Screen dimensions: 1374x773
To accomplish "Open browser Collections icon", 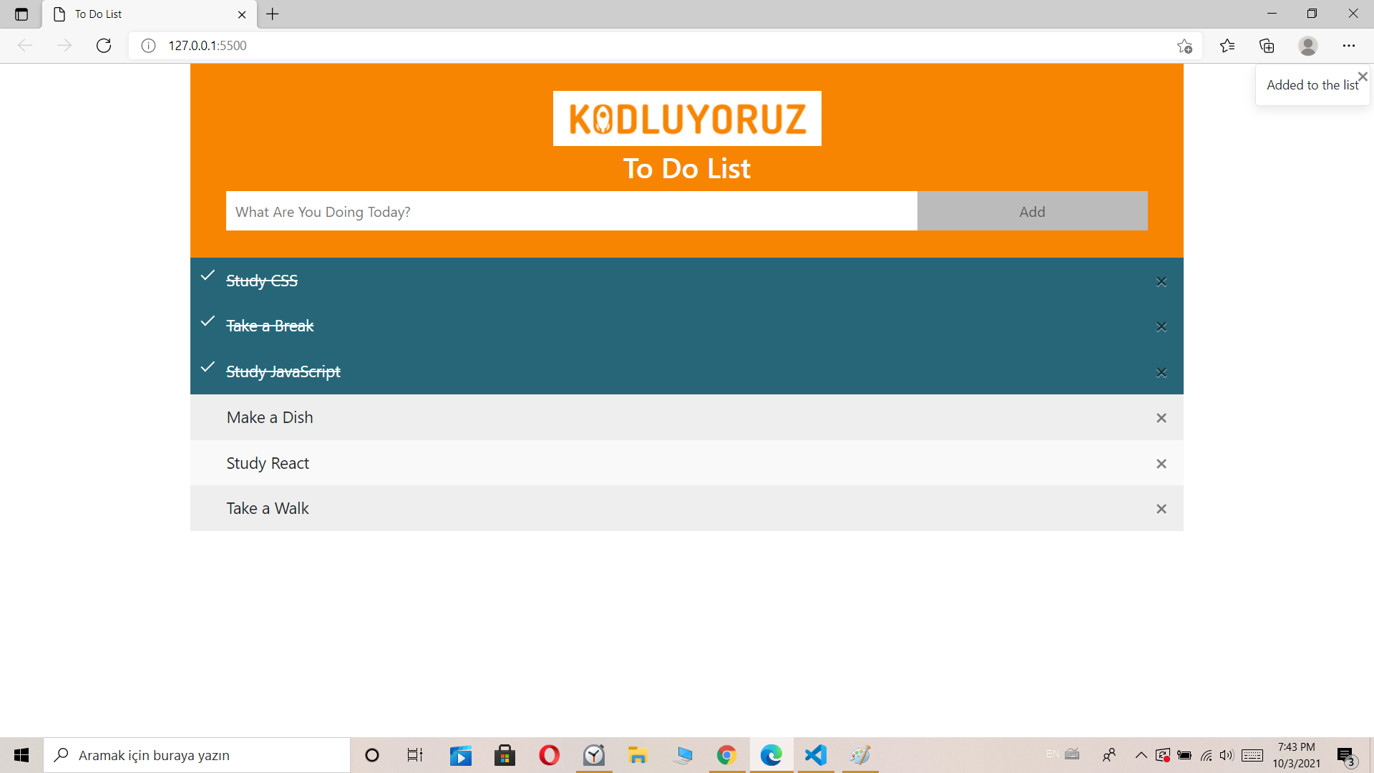I will [x=1267, y=46].
